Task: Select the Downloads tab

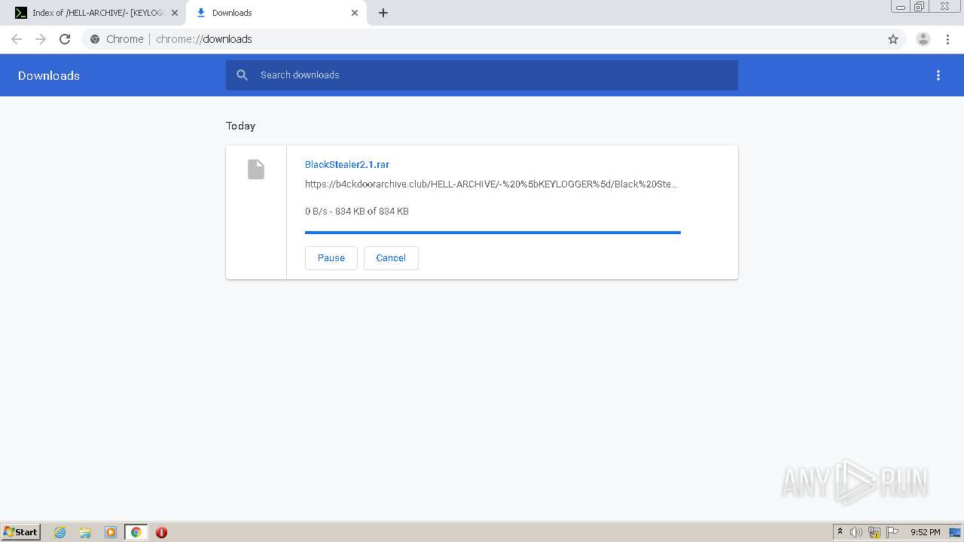Action: (276, 13)
